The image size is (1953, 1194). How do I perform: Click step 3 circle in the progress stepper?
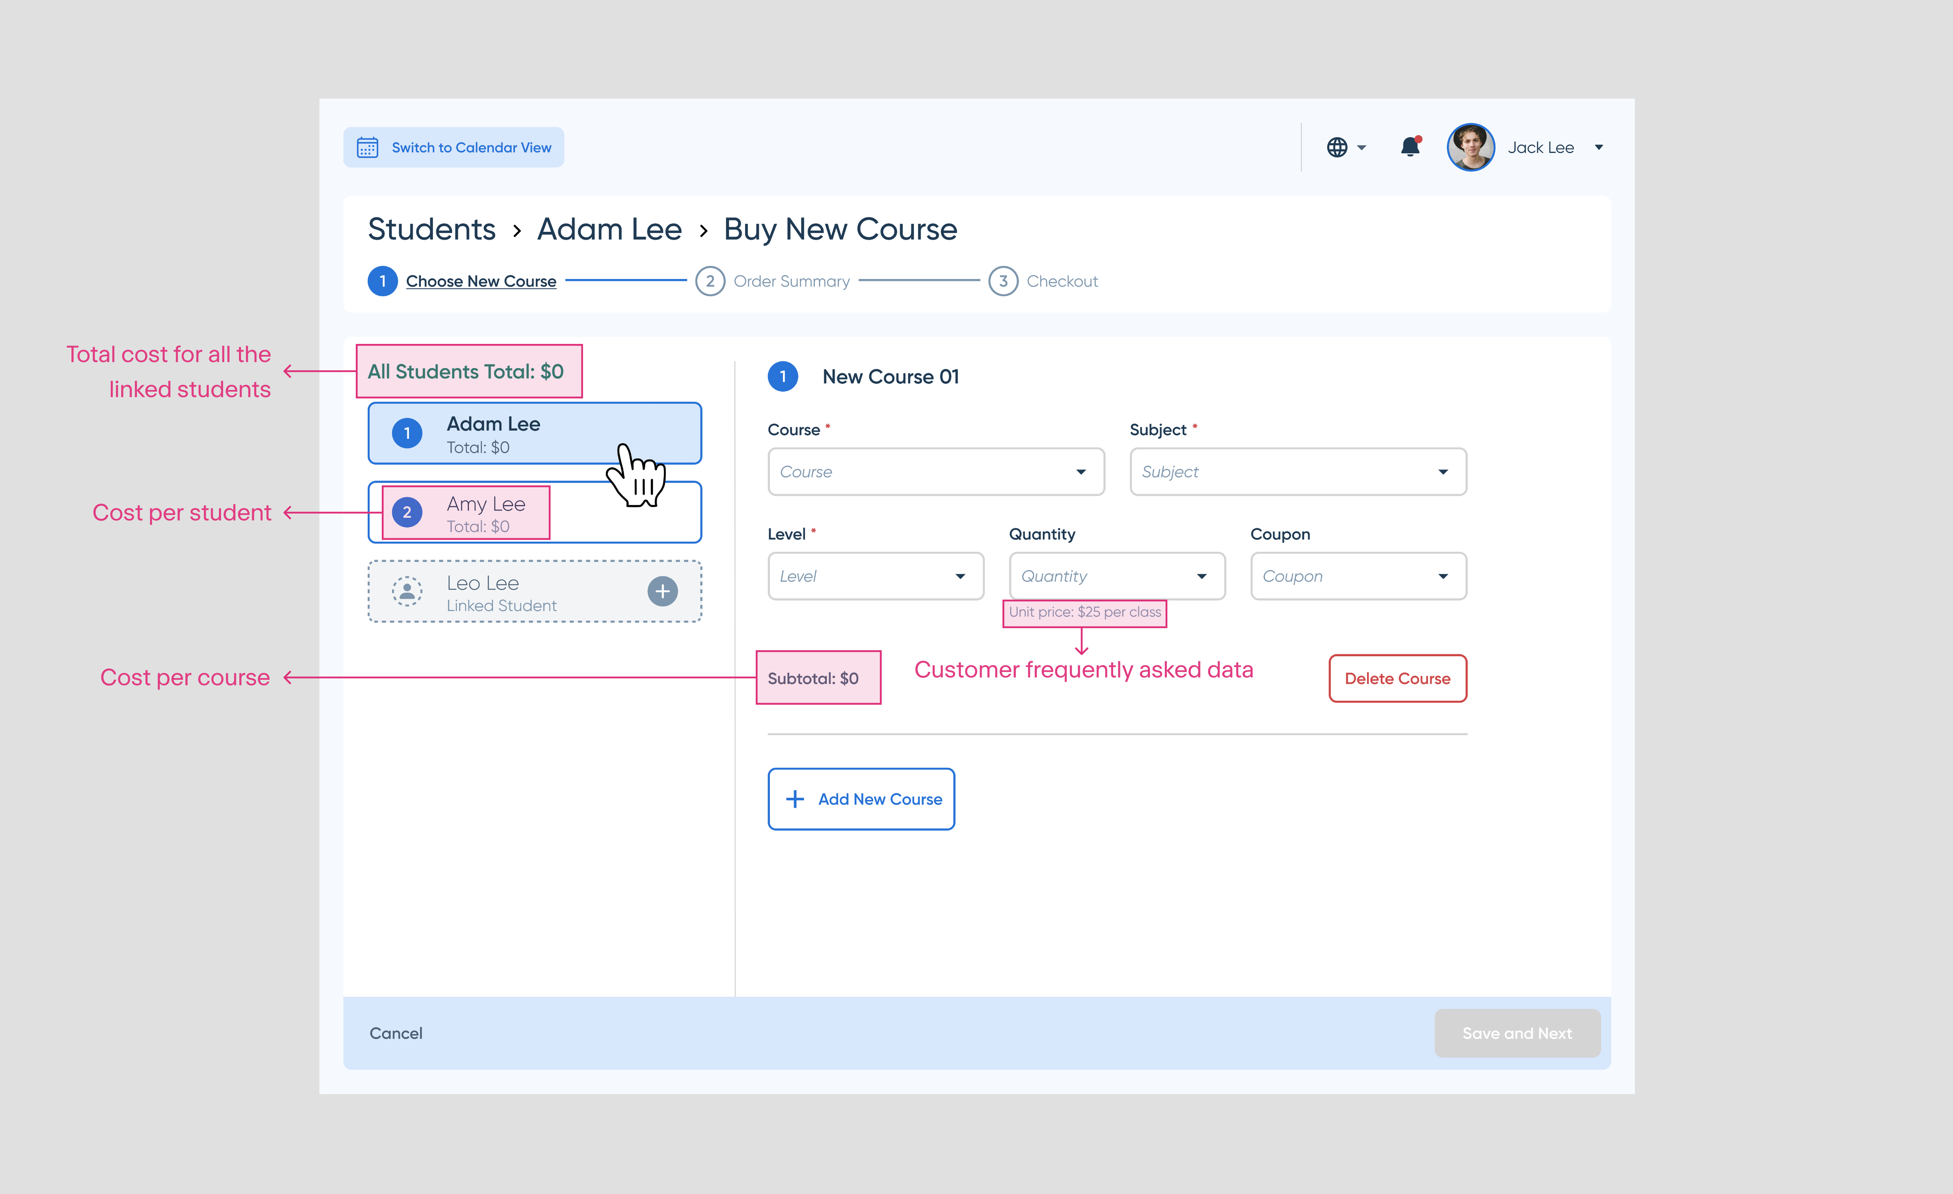1003,281
